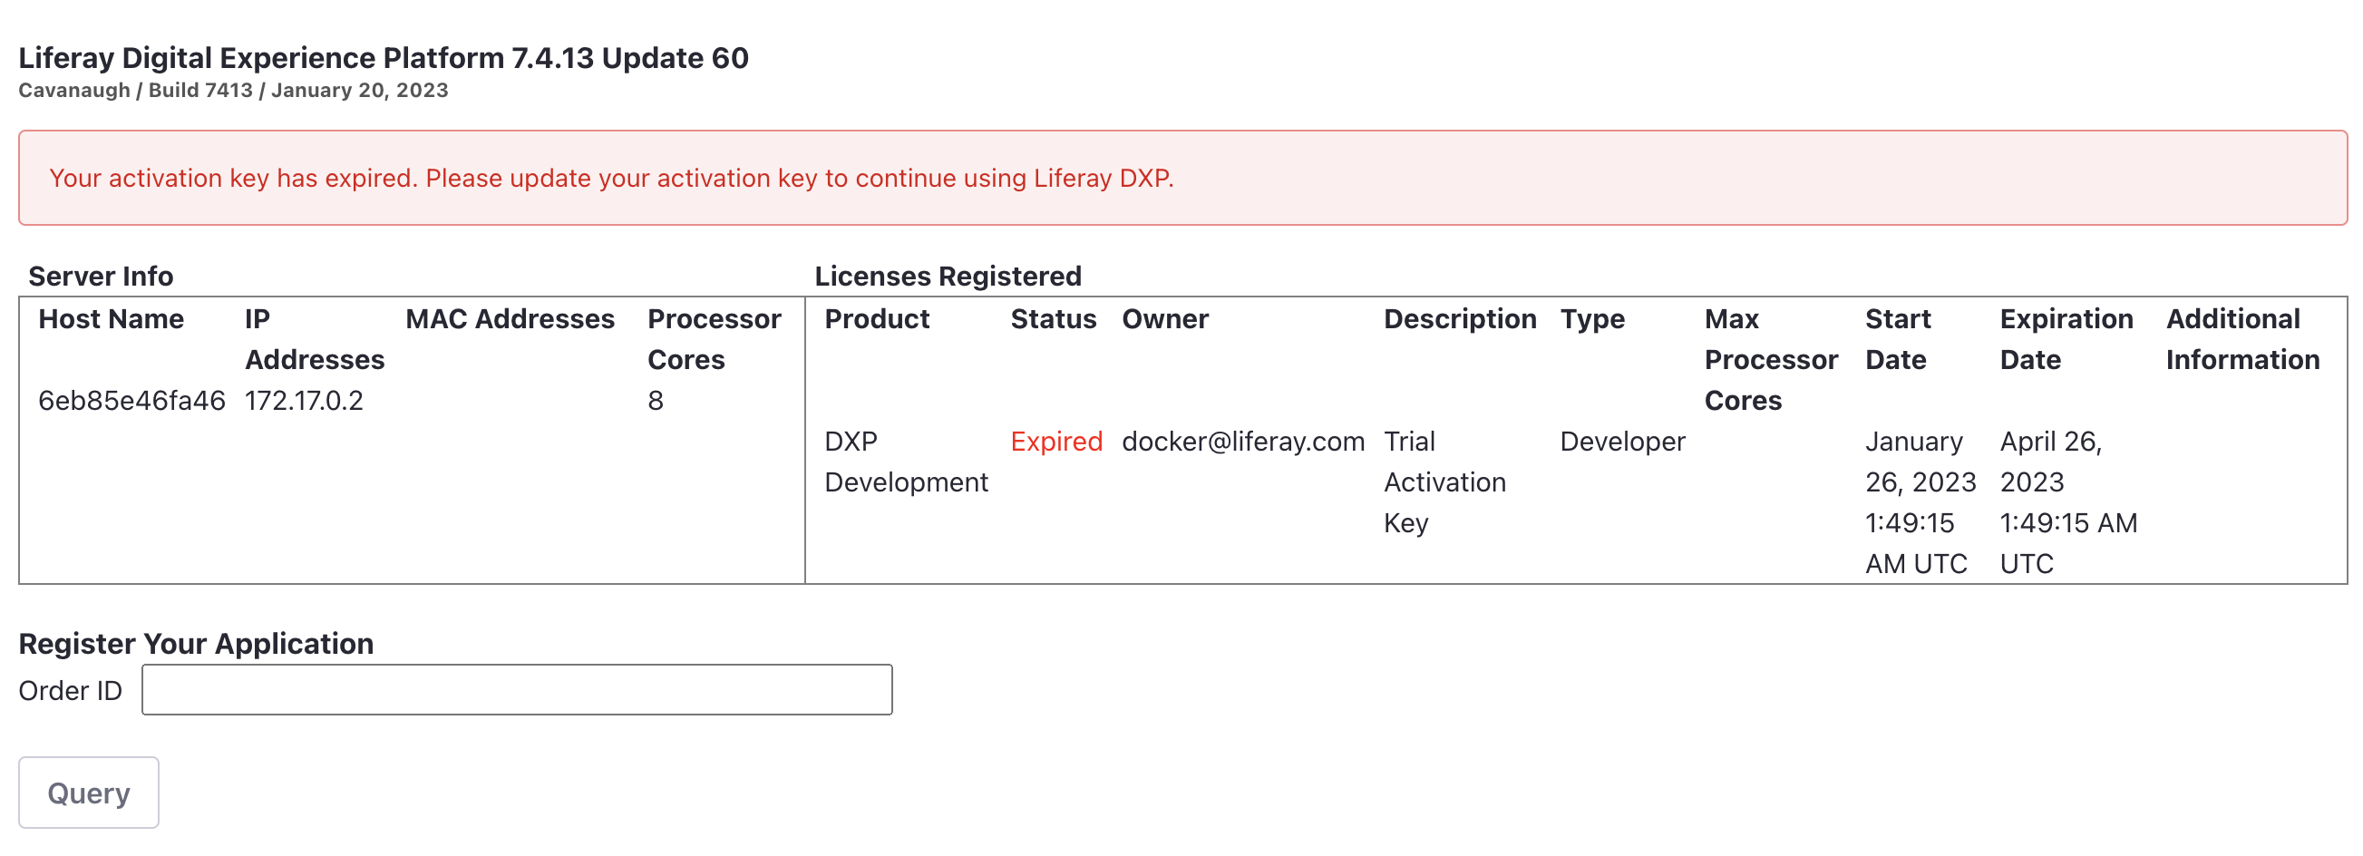This screenshot has height=856, width=2363.
Task: Click the Expiration Date column header
Action: pos(2066,339)
